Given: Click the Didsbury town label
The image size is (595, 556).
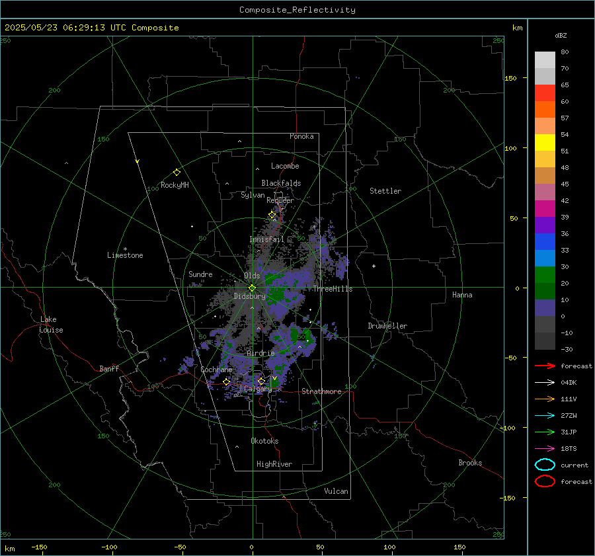Looking at the screenshot, I should [x=250, y=296].
